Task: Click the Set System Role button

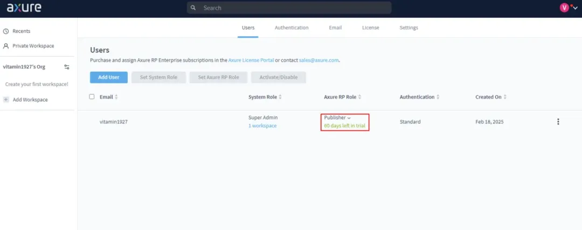Action: 158,78
